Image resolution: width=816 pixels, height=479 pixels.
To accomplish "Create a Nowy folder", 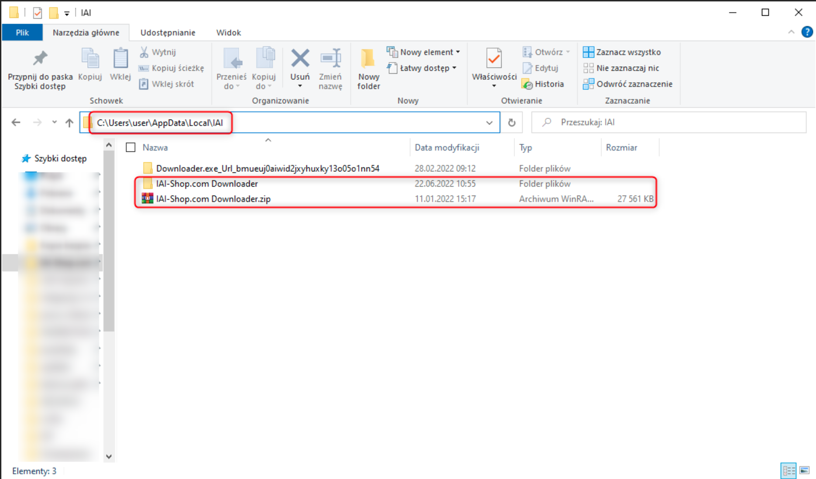I will pyautogui.click(x=368, y=69).
